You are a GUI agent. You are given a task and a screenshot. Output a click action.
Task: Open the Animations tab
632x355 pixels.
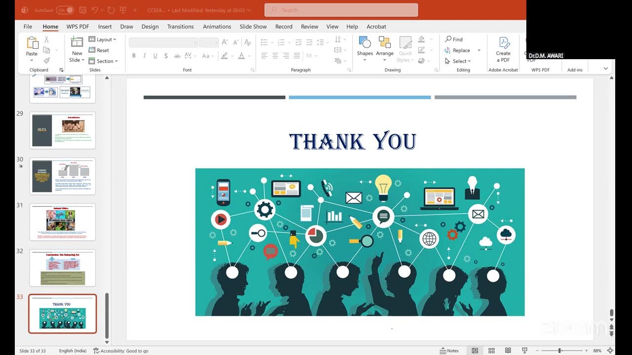click(x=217, y=27)
